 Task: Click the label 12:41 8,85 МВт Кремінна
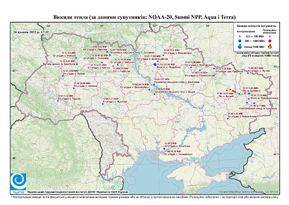click(251, 89)
